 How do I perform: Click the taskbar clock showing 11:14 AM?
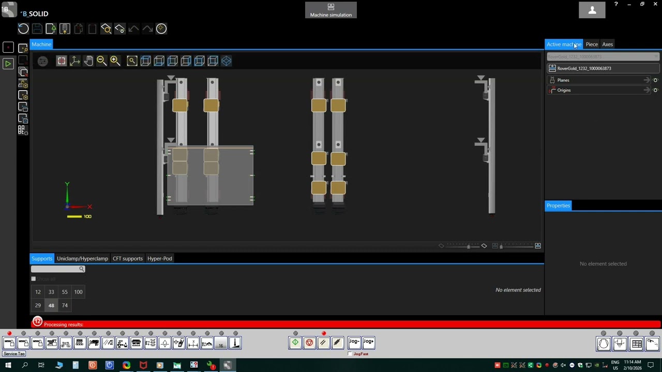coord(633,365)
